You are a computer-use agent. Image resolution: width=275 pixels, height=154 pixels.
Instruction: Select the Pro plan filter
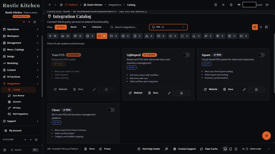84,27
